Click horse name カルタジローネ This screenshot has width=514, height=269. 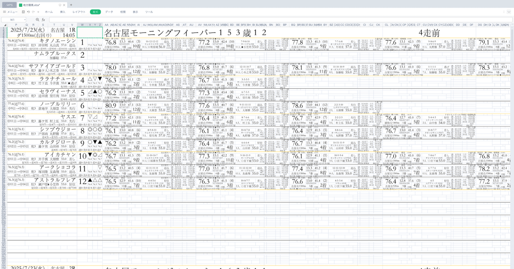[x=57, y=142]
